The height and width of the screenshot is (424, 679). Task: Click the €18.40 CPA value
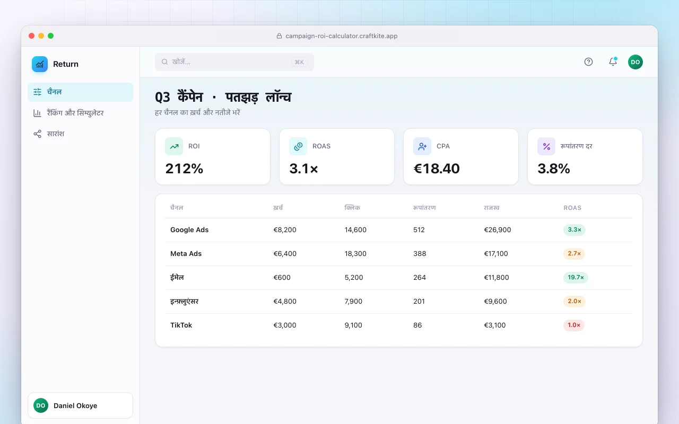[437, 169]
